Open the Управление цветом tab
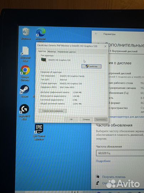This screenshot has width=144, height=193. (x=66, y=52)
